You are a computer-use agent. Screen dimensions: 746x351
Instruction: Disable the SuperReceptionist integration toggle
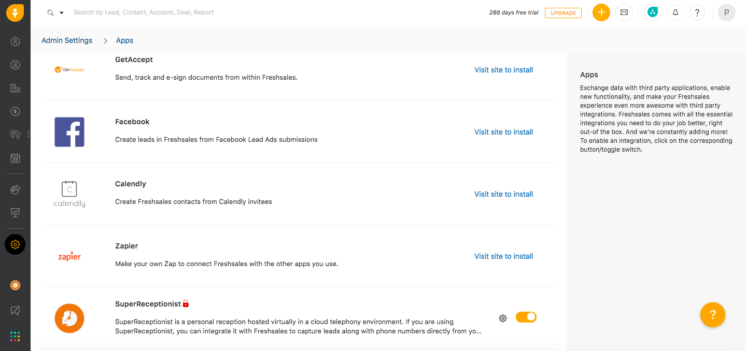tap(526, 317)
